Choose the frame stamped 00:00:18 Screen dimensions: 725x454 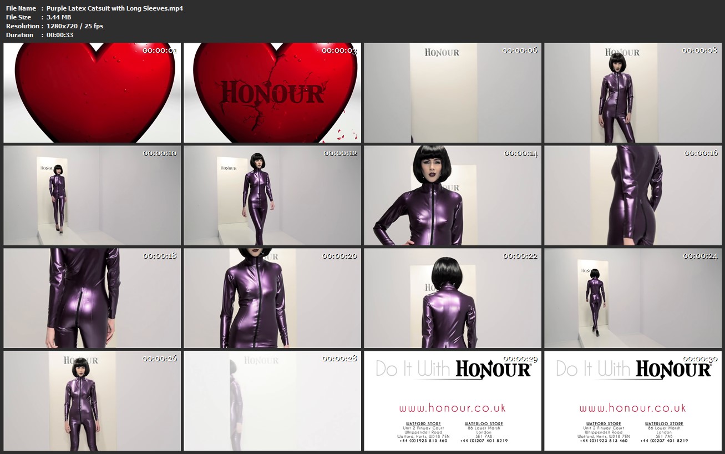click(92, 298)
